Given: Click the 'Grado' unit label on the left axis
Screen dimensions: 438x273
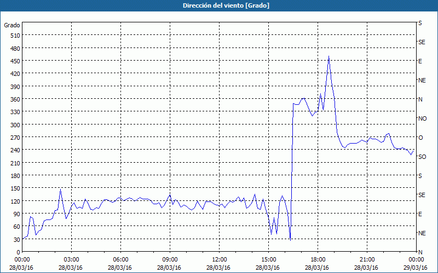Looking at the screenshot, I should click(12, 25).
